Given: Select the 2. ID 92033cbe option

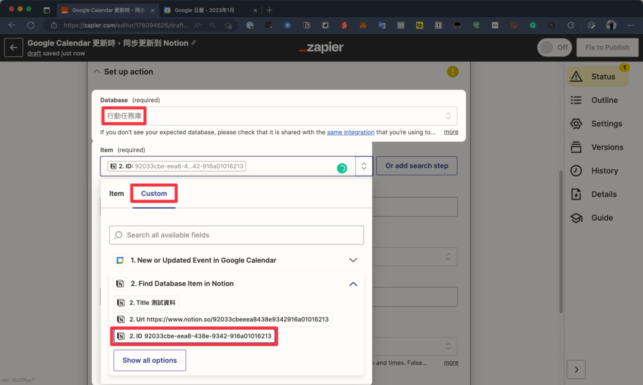Looking at the screenshot, I should click(x=195, y=336).
